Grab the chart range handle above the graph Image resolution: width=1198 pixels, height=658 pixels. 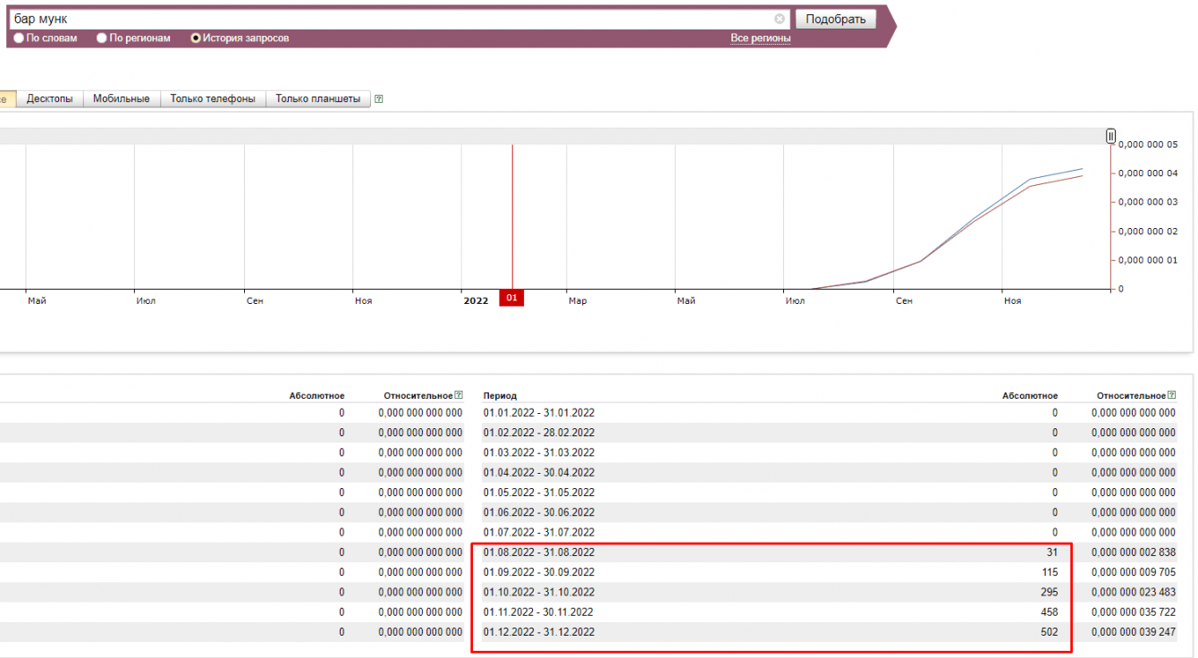click(1111, 136)
